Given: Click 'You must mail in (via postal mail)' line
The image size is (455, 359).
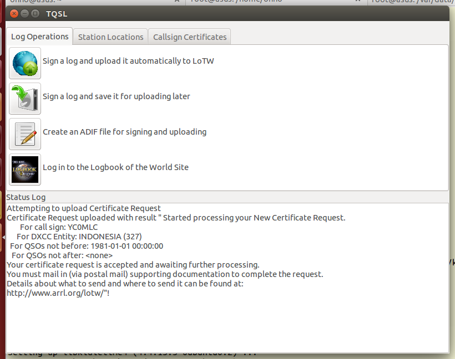Looking at the screenshot, I should point(165,274).
